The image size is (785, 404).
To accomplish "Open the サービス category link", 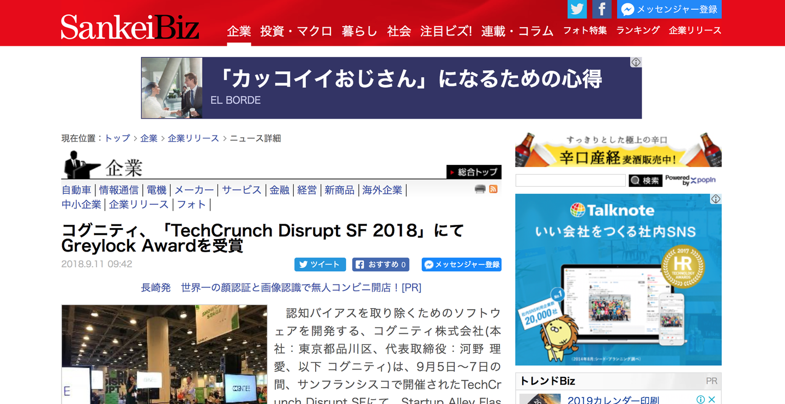I will pos(241,190).
